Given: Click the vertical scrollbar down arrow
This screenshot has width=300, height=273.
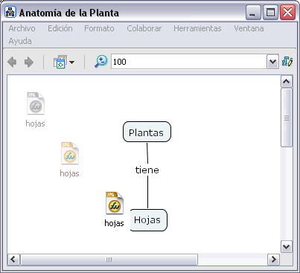Looking at the screenshot, I should [287, 246].
